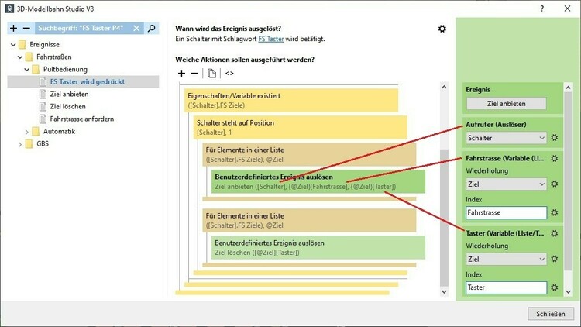Viewport: 581px width, 327px height.
Task: Open the gear beside the Taster index field
Action: pos(555,287)
